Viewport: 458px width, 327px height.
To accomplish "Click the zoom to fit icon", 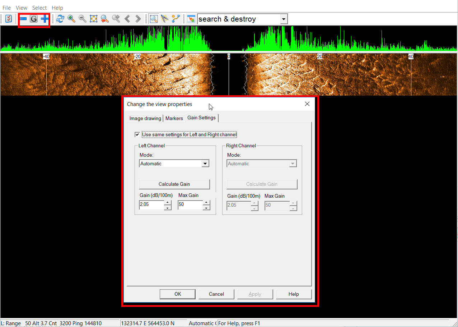I will click(94, 19).
